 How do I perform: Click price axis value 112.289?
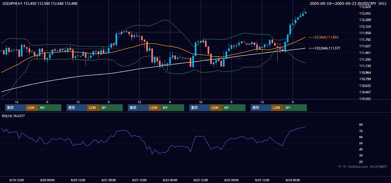(365, 20)
